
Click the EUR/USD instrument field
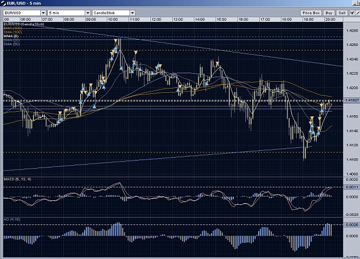click(x=22, y=13)
